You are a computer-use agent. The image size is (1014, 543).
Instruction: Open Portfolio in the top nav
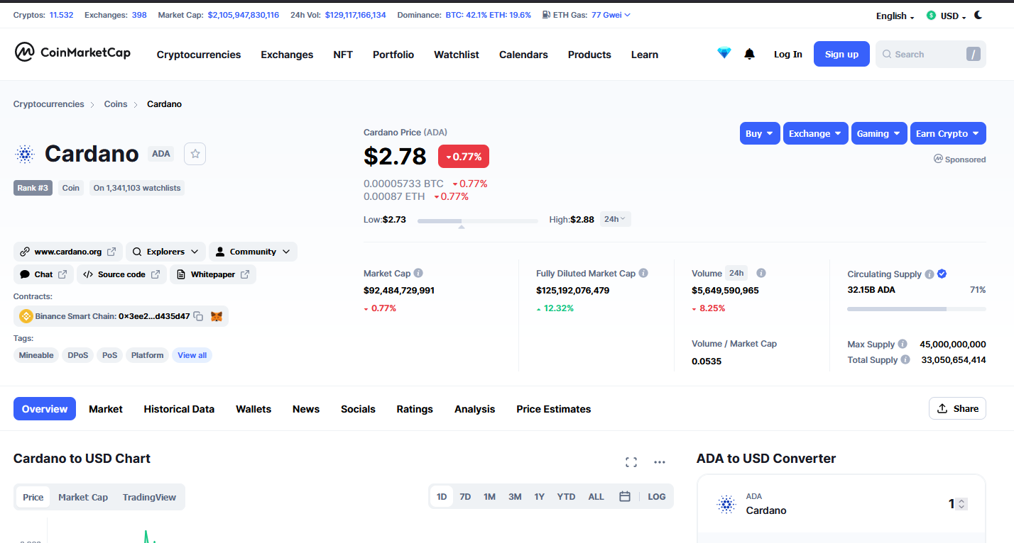[393, 55]
